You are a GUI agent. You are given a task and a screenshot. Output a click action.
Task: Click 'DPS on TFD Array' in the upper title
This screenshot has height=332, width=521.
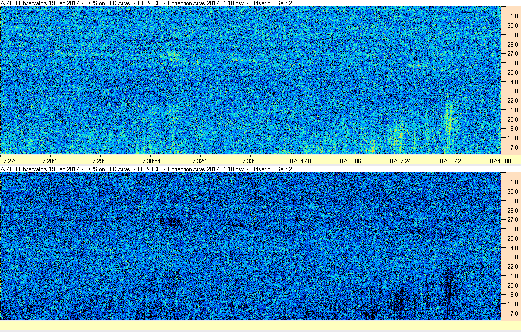108,3
